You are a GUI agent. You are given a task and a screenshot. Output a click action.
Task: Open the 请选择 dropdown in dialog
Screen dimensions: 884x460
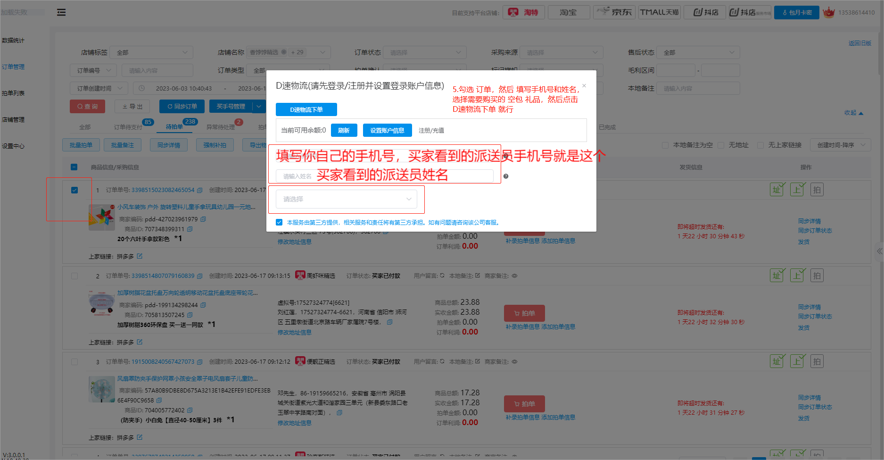click(x=347, y=199)
